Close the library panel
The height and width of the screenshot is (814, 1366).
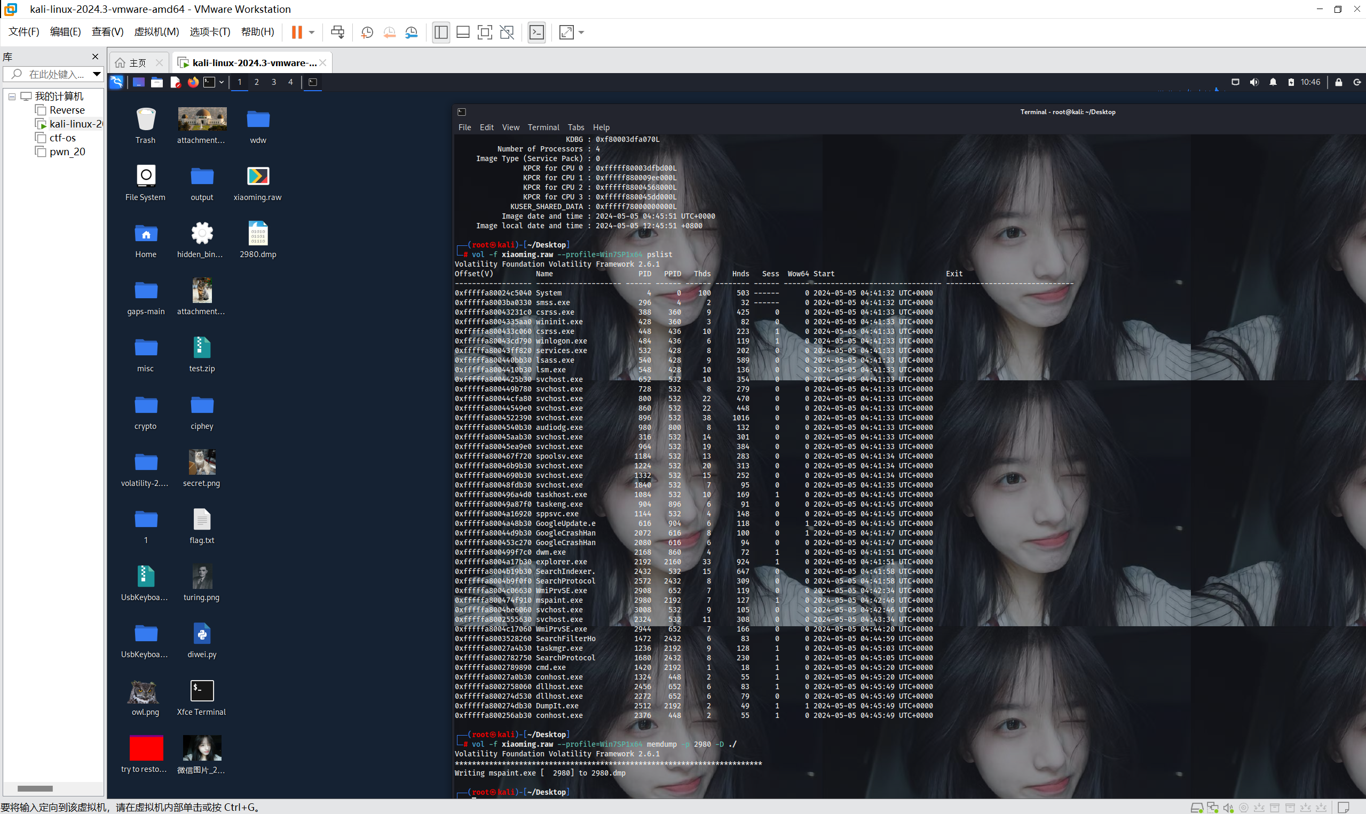point(95,57)
